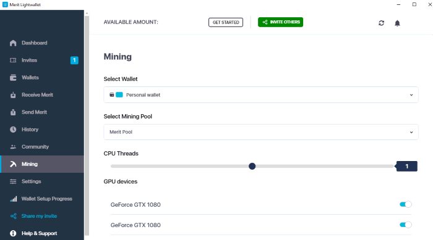Click the Dashboard home icon
The width and height of the screenshot is (433, 240).
(x=13, y=43)
